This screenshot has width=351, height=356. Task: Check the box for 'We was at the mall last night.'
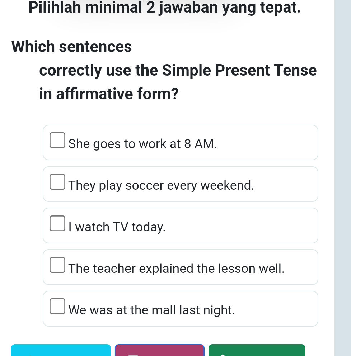tap(57, 306)
